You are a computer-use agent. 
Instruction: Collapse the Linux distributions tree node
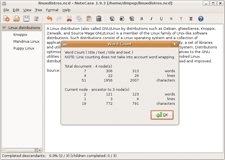[x=4, y=28]
